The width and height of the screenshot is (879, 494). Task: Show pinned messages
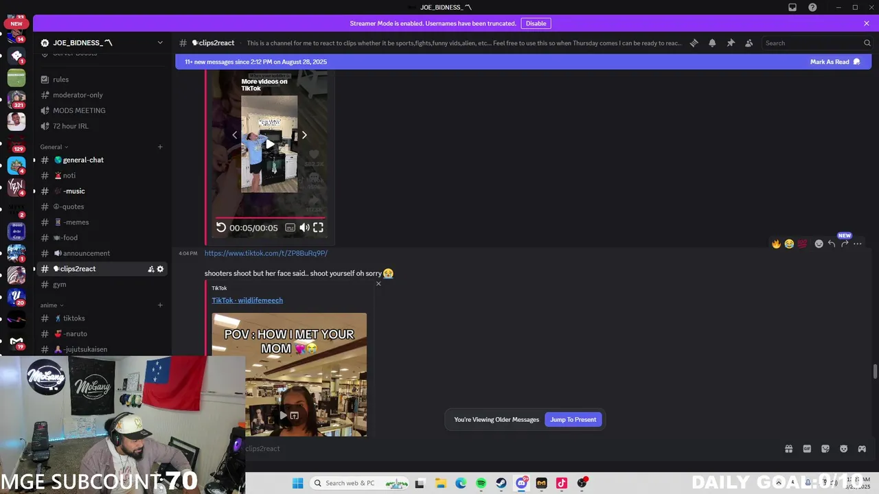(x=731, y=43)
